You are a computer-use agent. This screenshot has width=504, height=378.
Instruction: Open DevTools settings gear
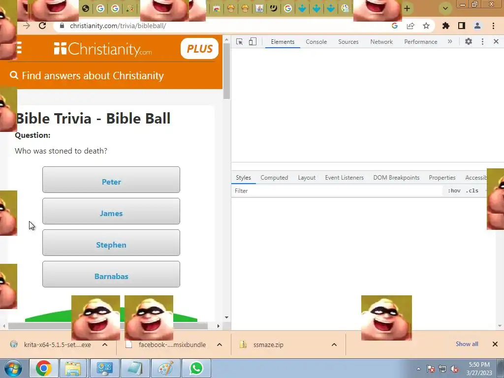(469, 41)
